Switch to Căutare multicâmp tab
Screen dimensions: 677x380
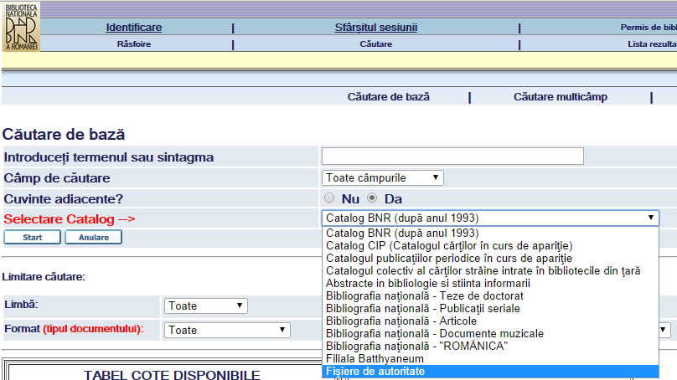pos(561,97)
